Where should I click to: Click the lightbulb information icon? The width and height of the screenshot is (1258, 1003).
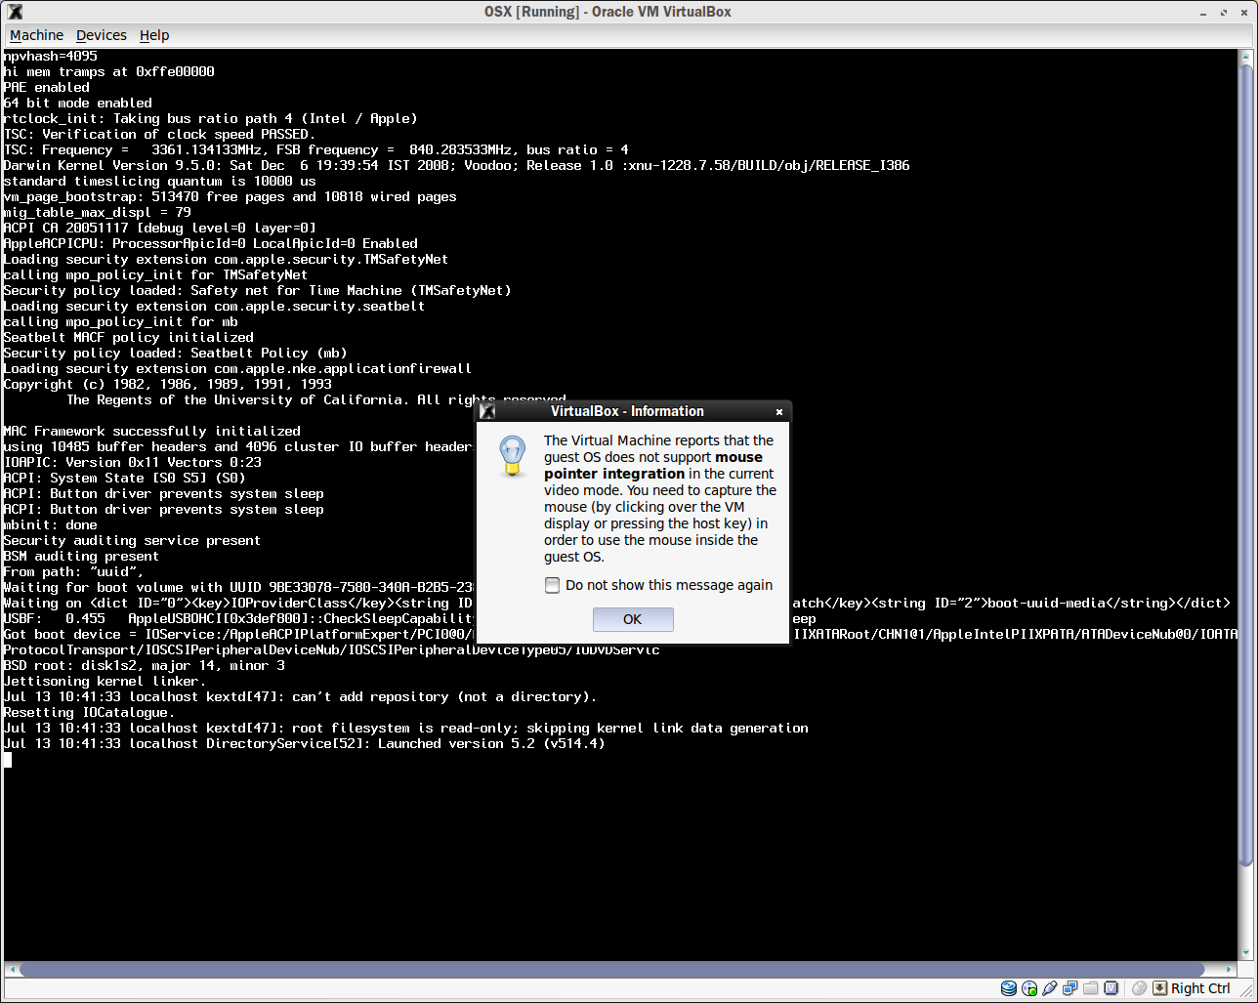point(514,456)
